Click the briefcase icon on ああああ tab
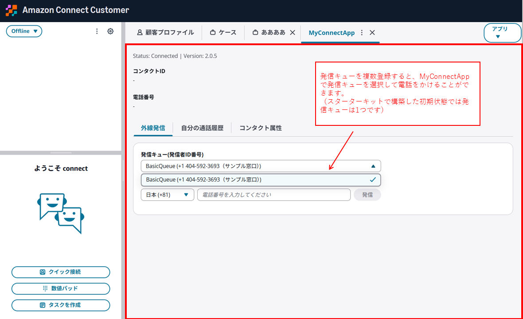523x319 pixels. point(255,32)
